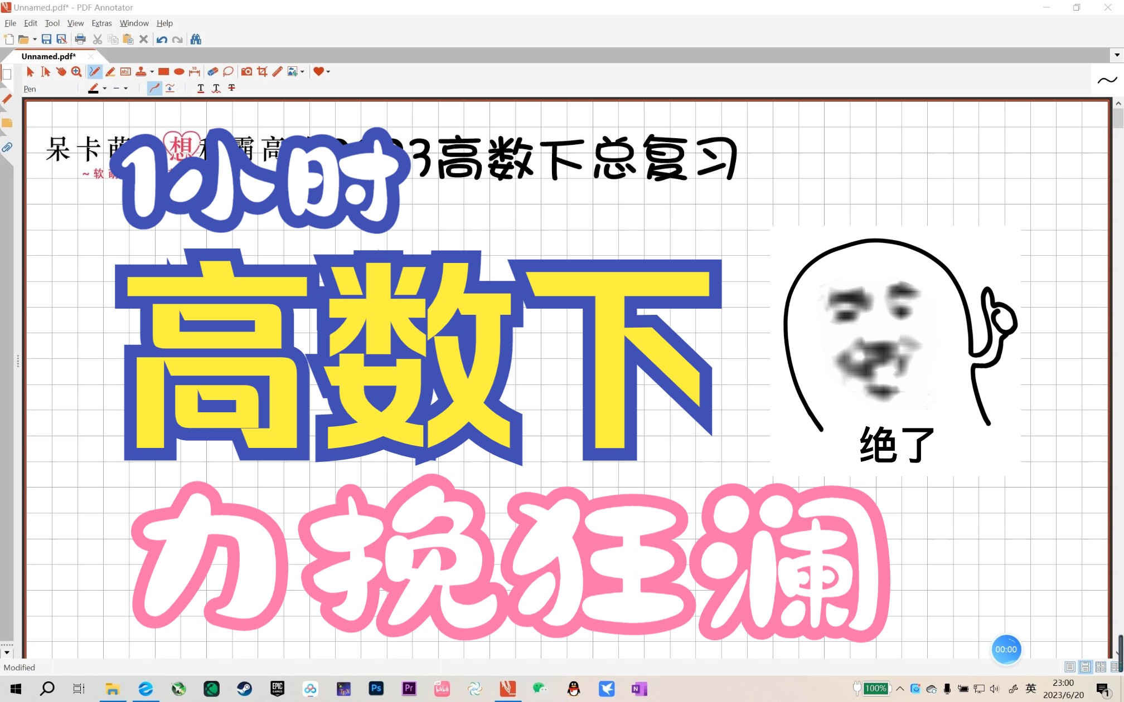Open the File menu
The width and height of the screenshot is (1124, 702).
click(10, 23)
